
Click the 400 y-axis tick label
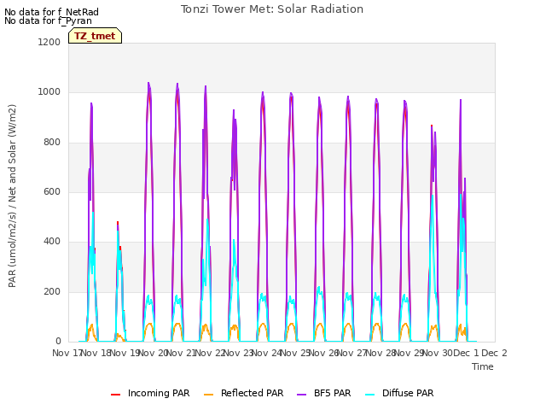(x=52, y=241)
